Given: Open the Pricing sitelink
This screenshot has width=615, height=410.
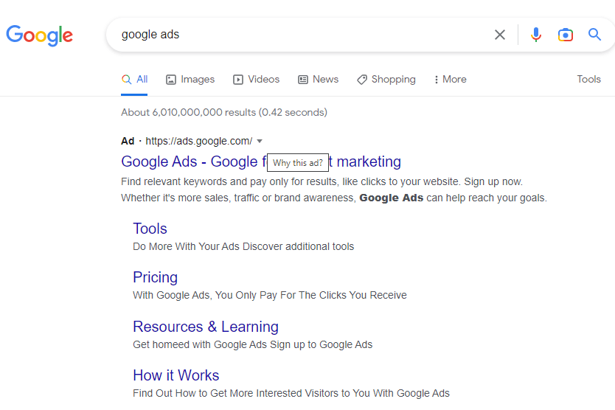Looking at the screenshot, I should pos(155,277).
